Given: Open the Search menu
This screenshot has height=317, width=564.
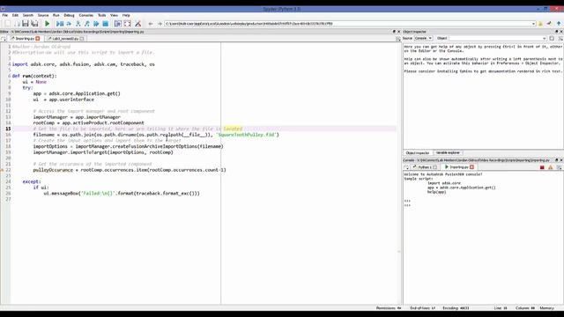Looking at the screenshot, I should [28, 16].
